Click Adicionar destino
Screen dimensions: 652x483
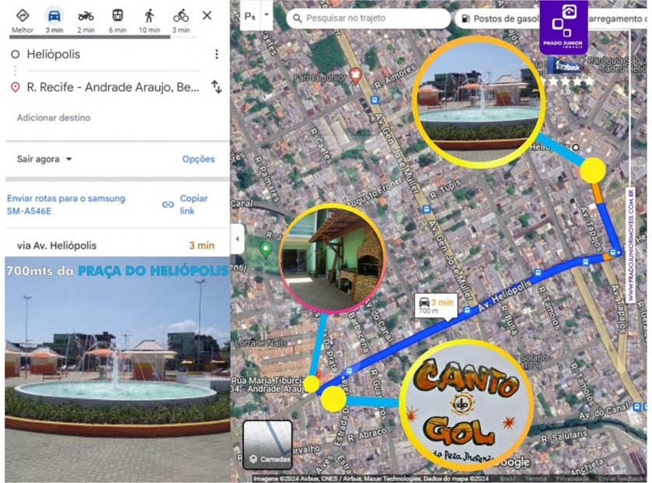(54, 117)
